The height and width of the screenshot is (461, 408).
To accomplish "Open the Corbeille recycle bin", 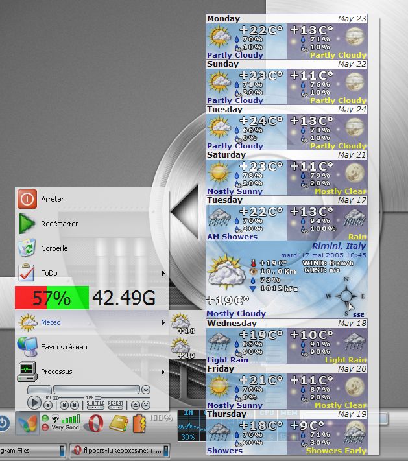I will tap(27, 249).
